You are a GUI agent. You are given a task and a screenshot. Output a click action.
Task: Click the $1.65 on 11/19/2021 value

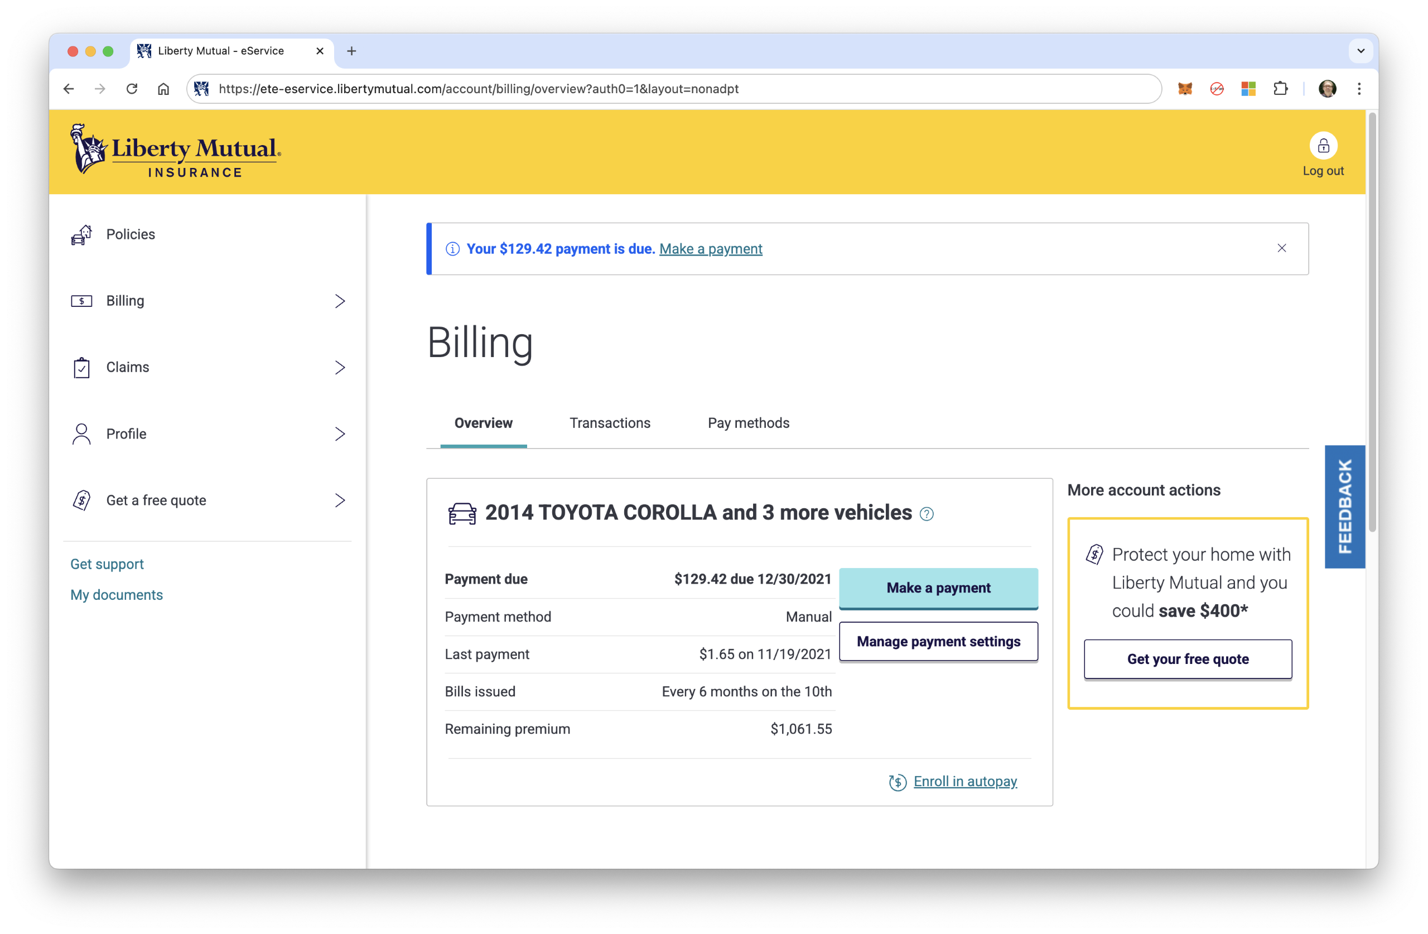[765, 654]
